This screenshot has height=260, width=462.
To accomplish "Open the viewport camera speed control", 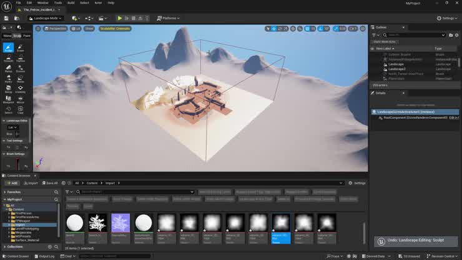I will [x=353, y=29].
